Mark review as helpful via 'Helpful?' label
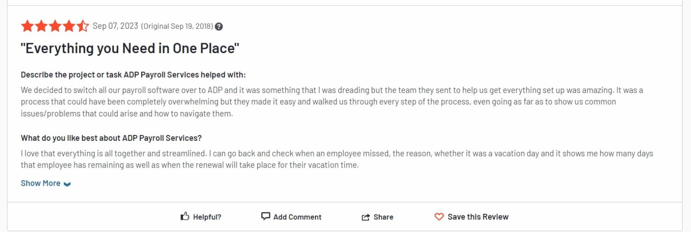 click(x=207, y=217)
